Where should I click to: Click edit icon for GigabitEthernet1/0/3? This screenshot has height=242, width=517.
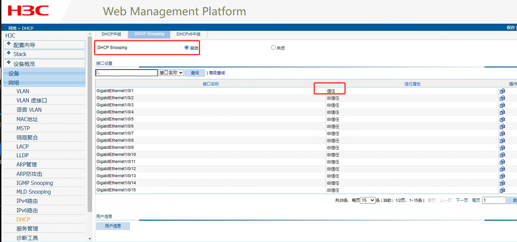(x=502, y=105)
